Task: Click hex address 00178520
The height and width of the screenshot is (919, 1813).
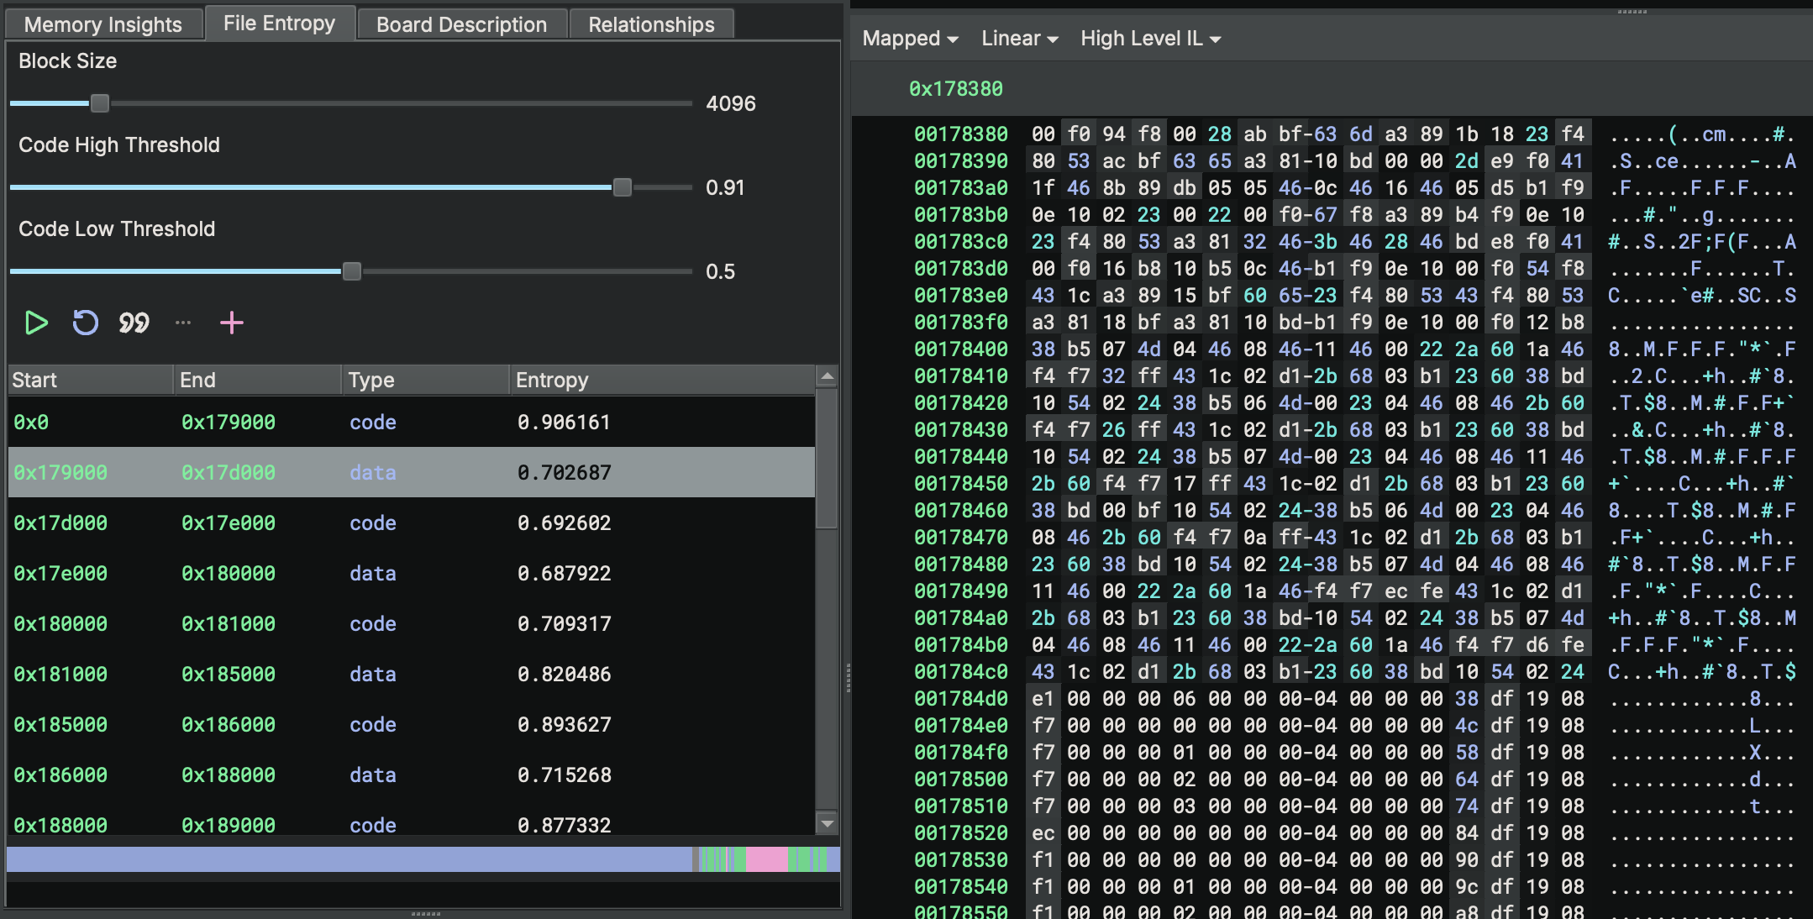Action: coord(961,833)
